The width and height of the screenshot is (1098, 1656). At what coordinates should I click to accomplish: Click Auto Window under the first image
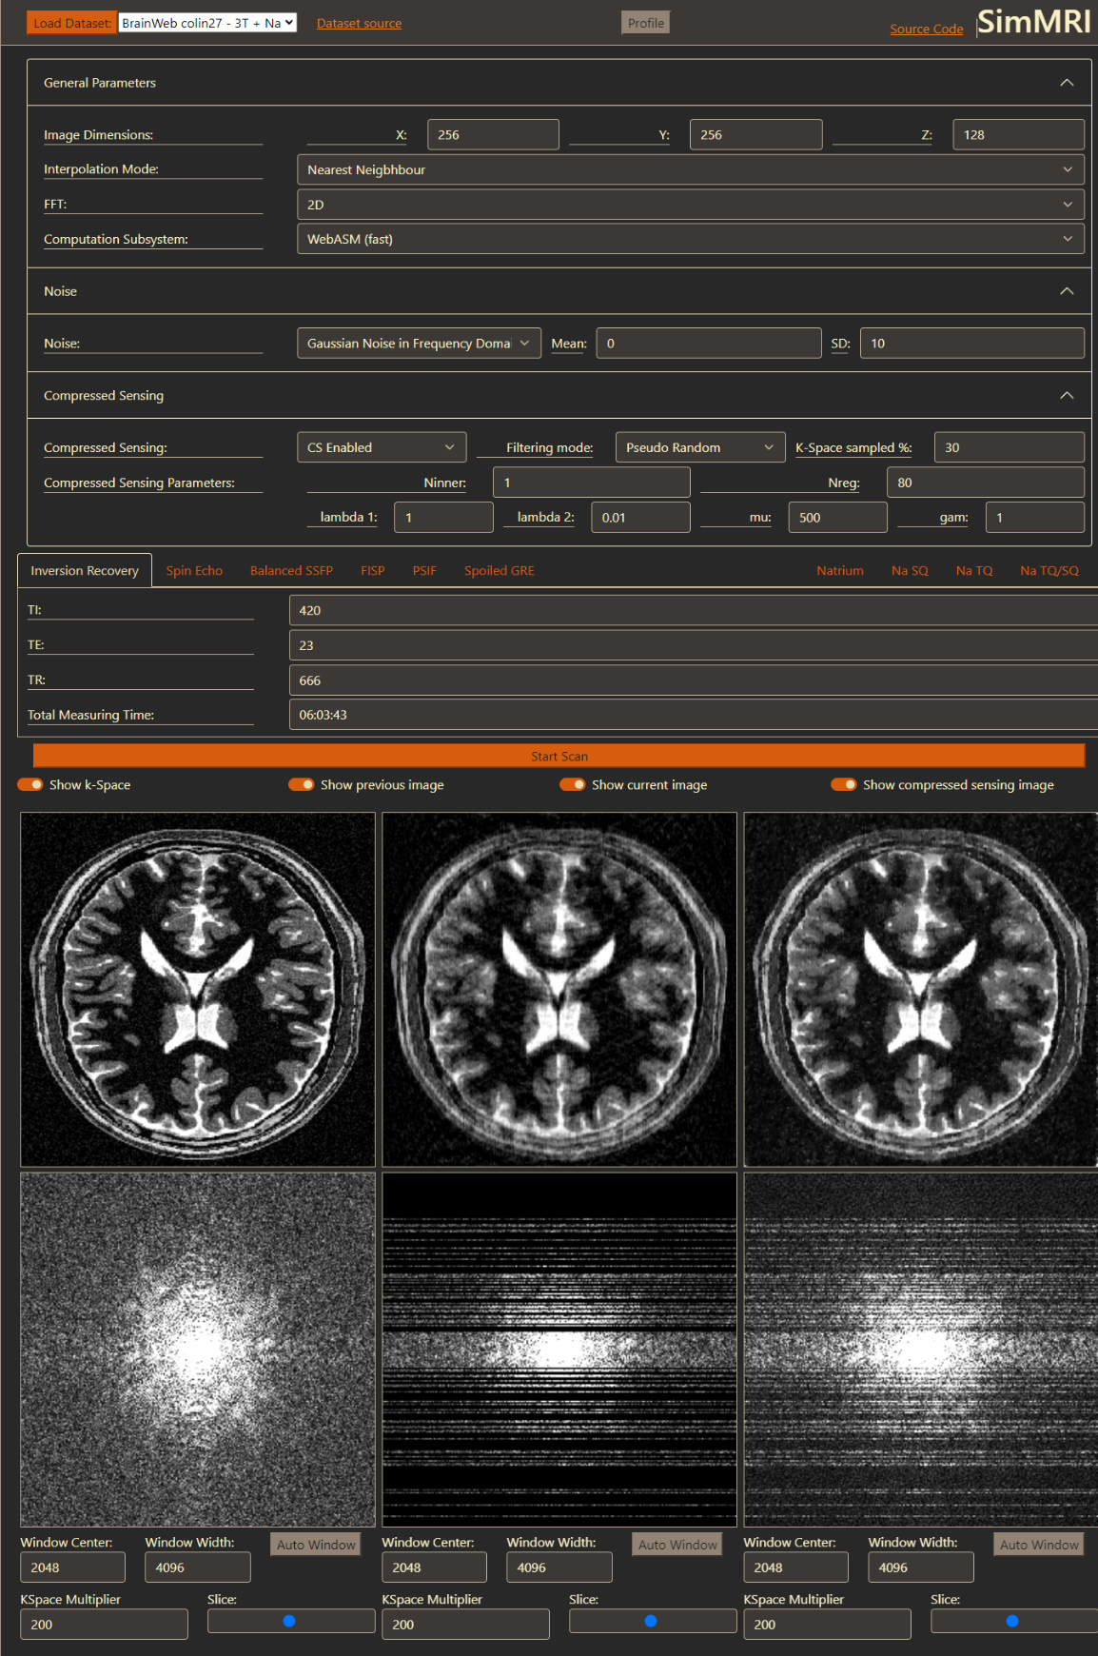316,1545
